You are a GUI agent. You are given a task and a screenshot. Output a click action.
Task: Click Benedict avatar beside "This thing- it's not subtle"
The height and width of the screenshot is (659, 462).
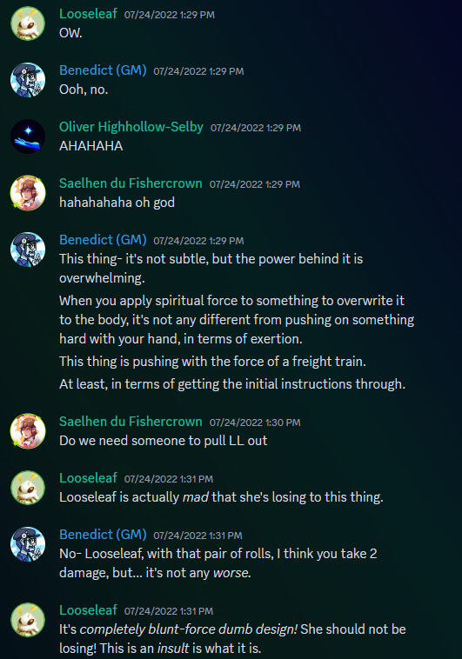pyautogui.click(x=28, y=250)
